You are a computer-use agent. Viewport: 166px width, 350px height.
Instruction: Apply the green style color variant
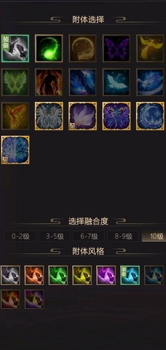click(x=58, y=275)
